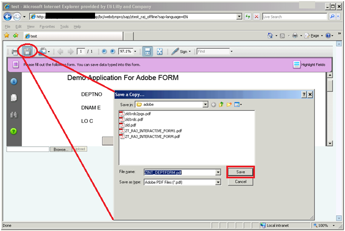The image size is (345, 231).
Task: Click the browser Back button
Action: click(8, 16)
